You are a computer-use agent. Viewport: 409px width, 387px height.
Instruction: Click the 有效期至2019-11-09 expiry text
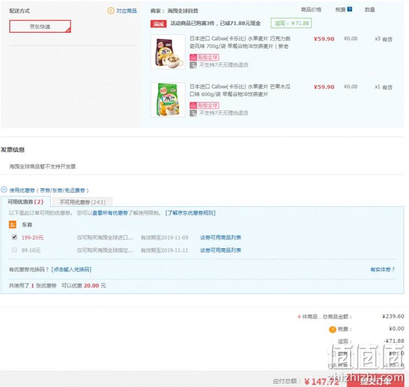[164, 237]
